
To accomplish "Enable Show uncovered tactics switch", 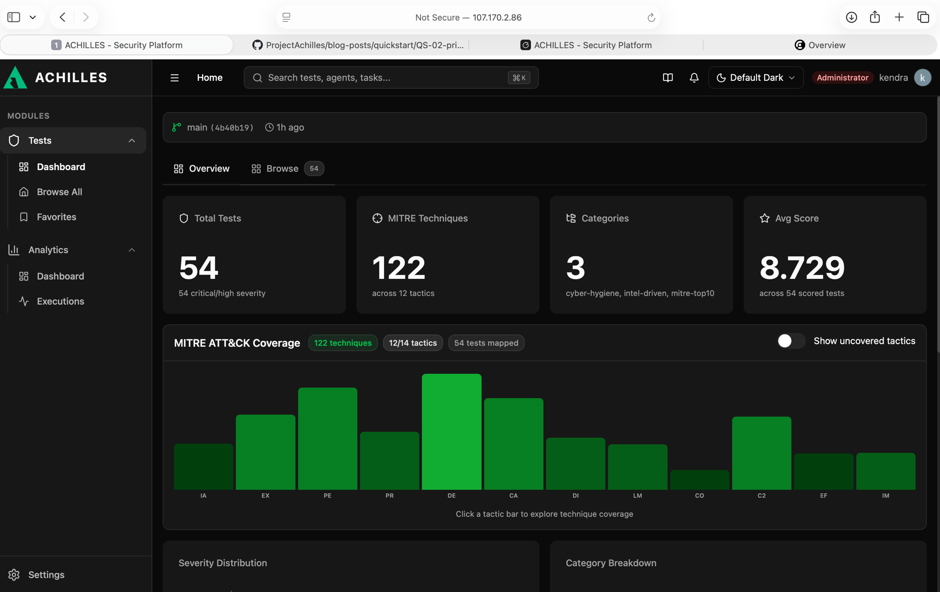I will [791, 341].
